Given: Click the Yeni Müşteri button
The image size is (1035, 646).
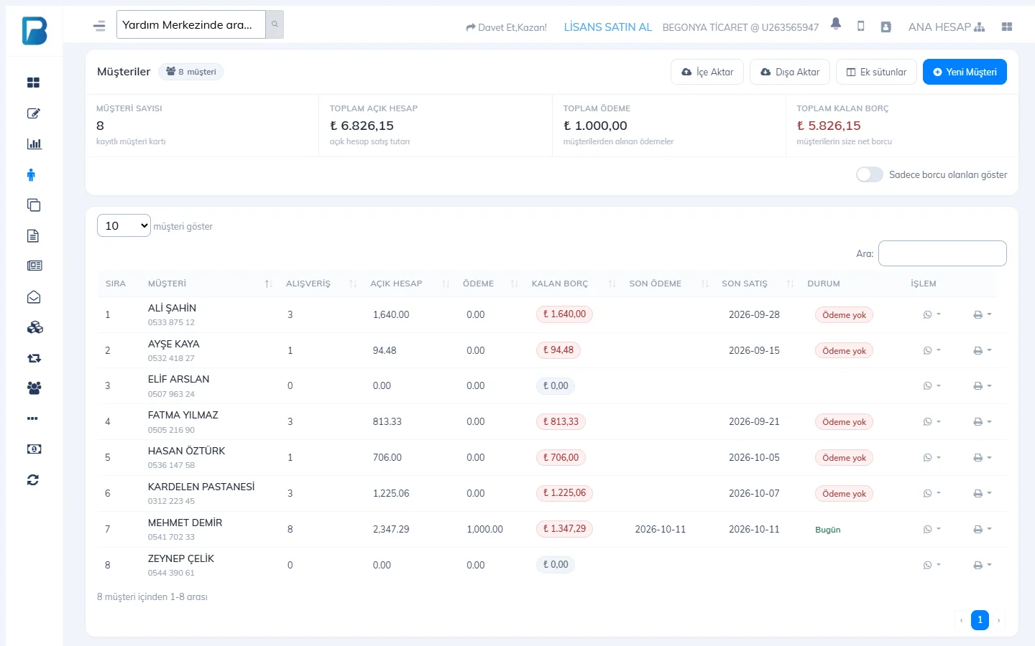Looking at the screenshot, I should (x=965, y=72).
